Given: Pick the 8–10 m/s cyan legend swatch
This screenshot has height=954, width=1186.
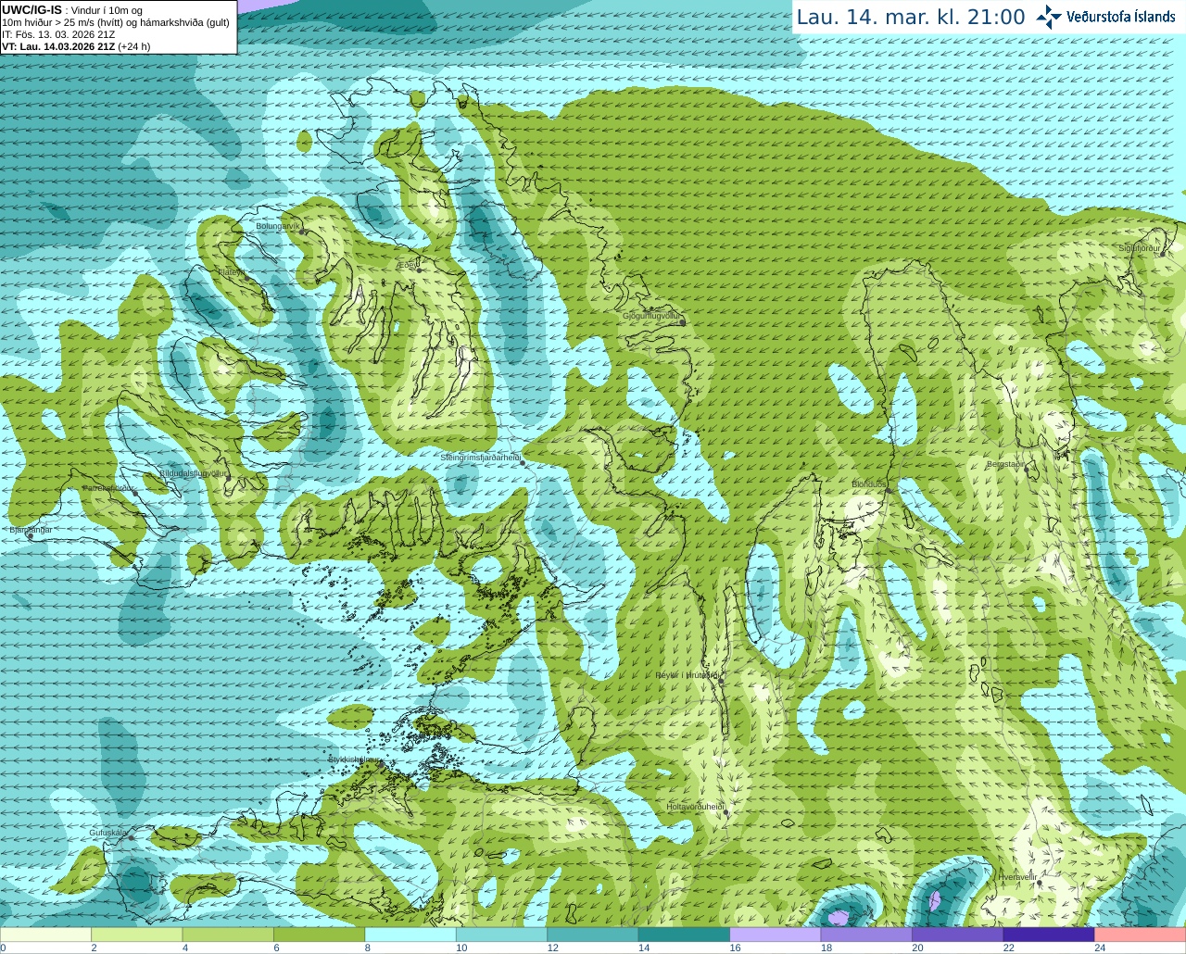Looking at the screenshot, I should 410,935.
